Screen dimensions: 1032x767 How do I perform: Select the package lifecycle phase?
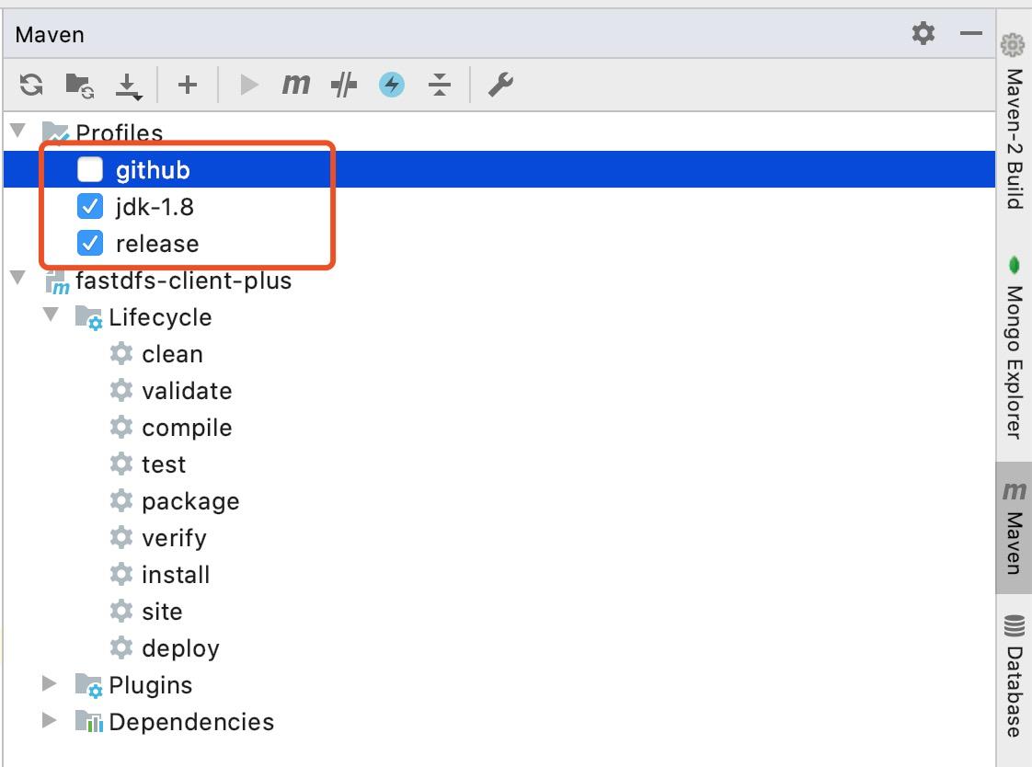pyautogui.click(x=189, y=501)
